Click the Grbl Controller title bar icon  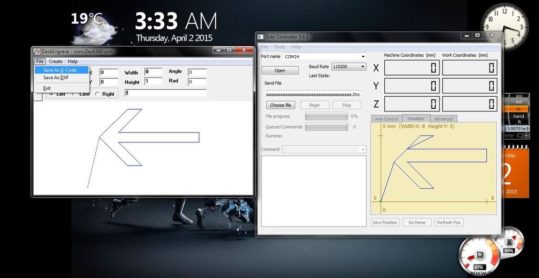coord(261,37)
